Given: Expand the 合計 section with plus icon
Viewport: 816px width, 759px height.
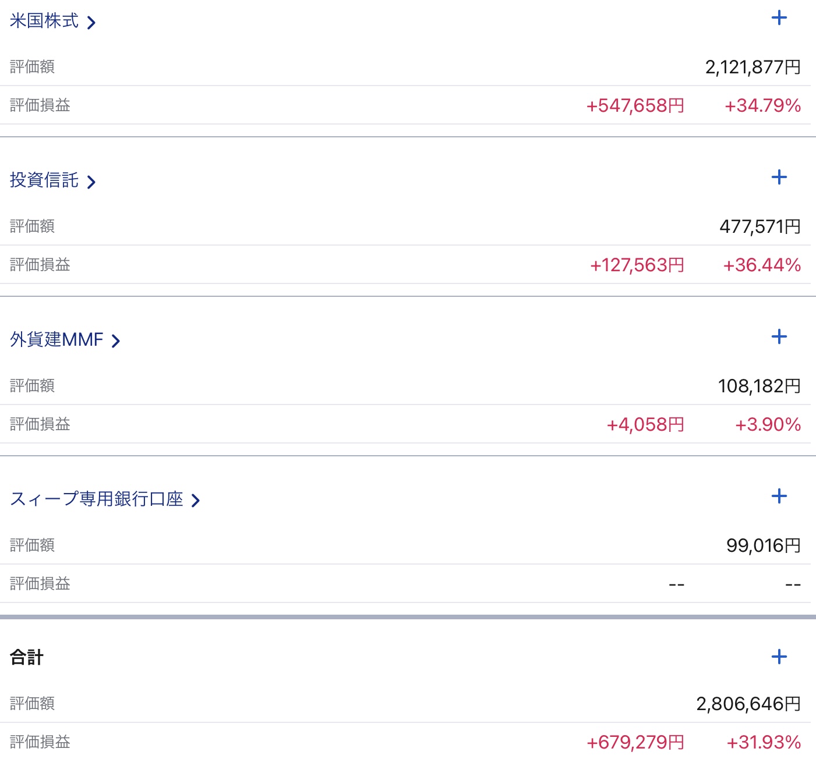Looking at the screenshot, I should coord(779,657).
